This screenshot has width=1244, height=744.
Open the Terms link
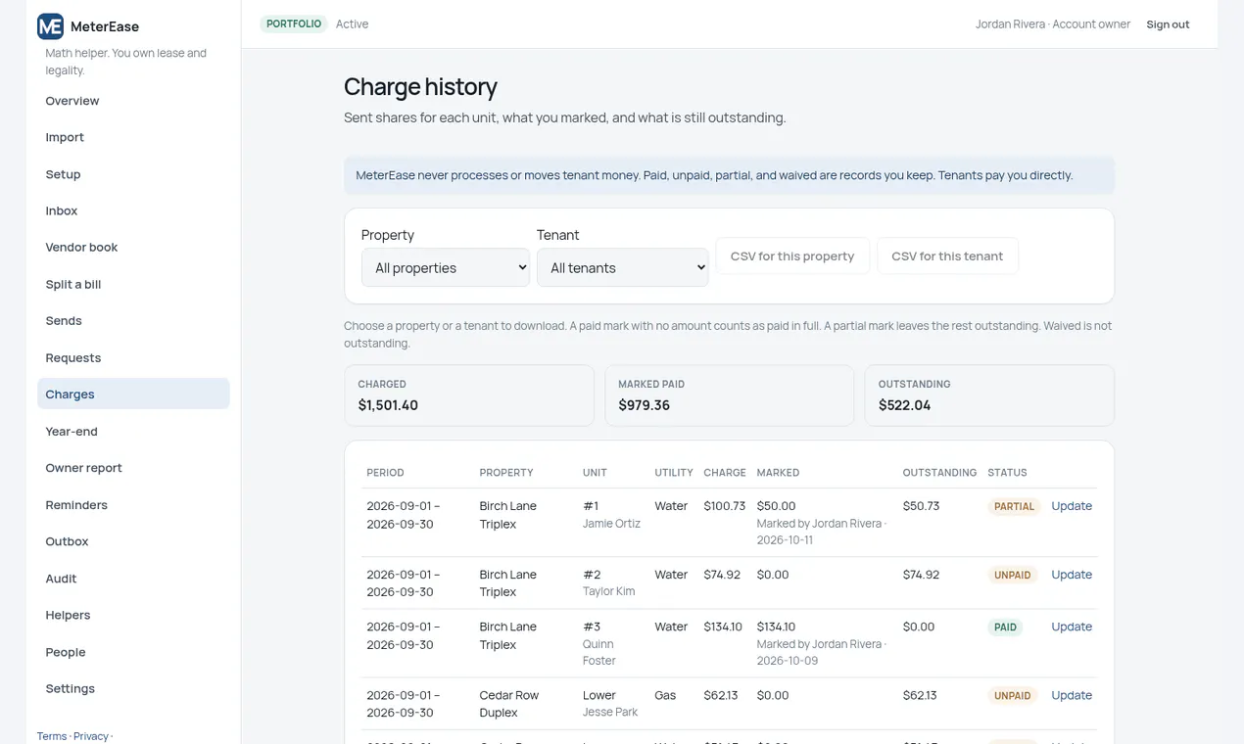tap(52, 736)
